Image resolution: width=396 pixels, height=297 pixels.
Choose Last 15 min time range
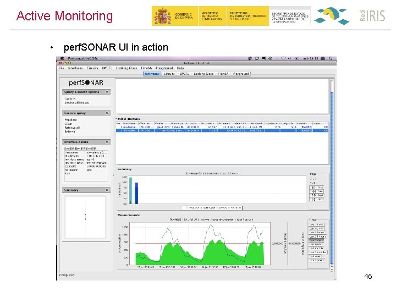click(x=316, y=224)
